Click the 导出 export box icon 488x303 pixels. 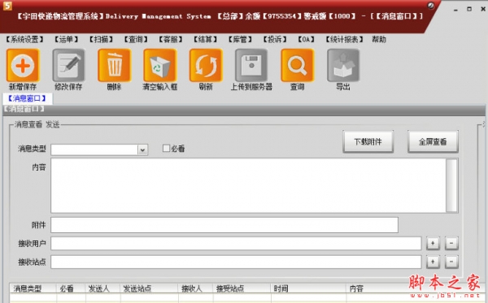tap(343, 65)
